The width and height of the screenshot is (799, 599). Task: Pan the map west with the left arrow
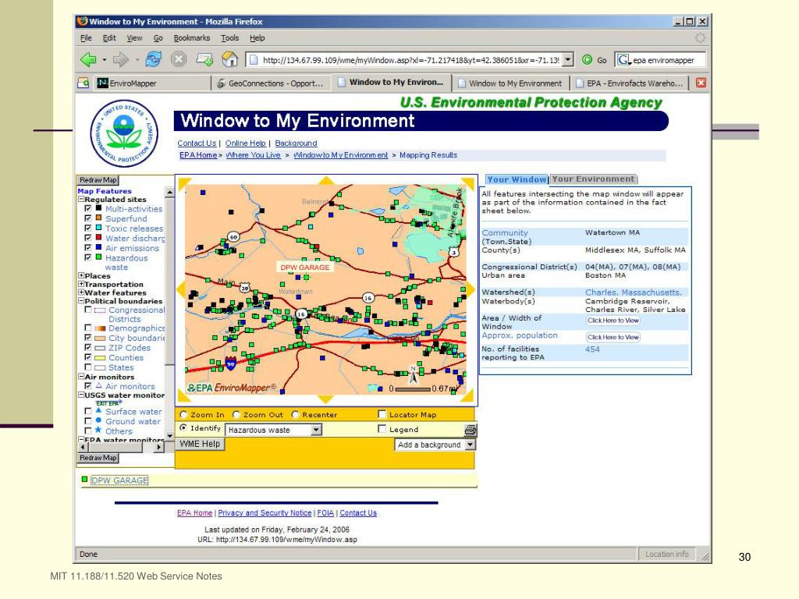point(180,289)
